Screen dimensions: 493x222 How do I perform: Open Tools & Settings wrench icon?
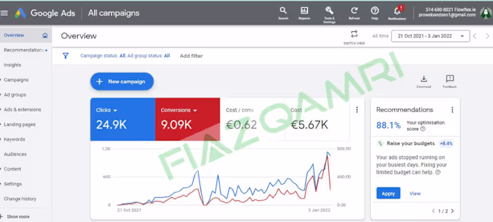pos(329,15)
